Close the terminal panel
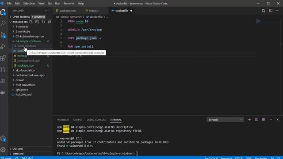This screenshot has width=283, height=159. (278, 120)
